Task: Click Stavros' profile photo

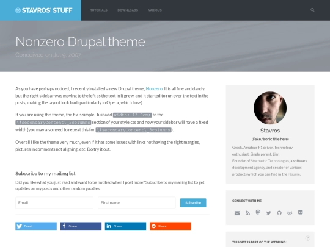Action: [270, 108]
